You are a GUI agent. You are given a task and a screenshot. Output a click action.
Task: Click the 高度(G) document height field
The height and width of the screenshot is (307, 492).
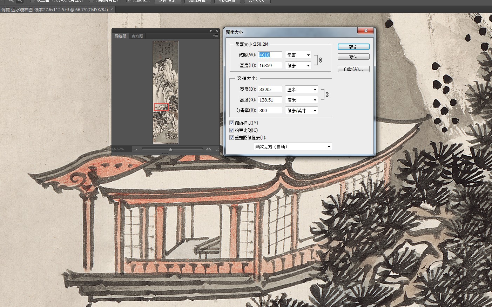coord(270,100)
